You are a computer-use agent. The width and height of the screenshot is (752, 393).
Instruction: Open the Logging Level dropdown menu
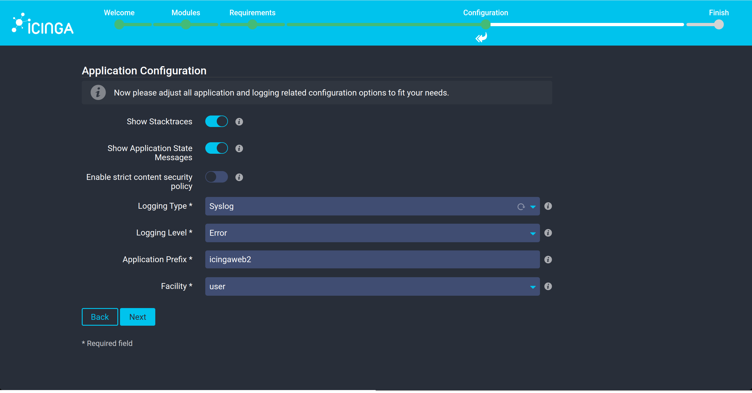[372, 233]
